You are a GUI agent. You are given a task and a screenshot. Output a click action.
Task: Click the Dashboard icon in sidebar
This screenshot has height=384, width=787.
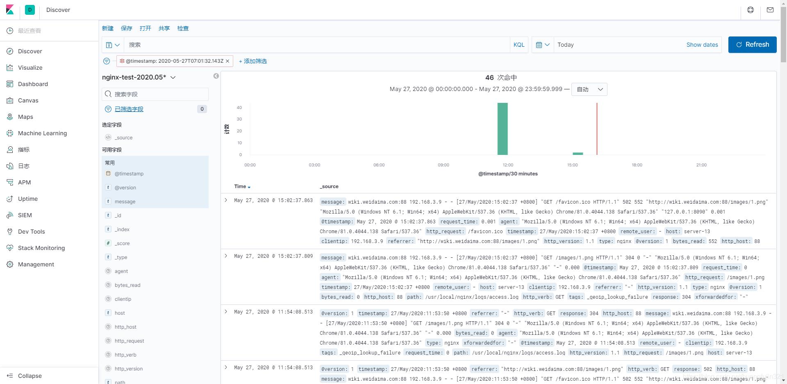tap(10, 84)
